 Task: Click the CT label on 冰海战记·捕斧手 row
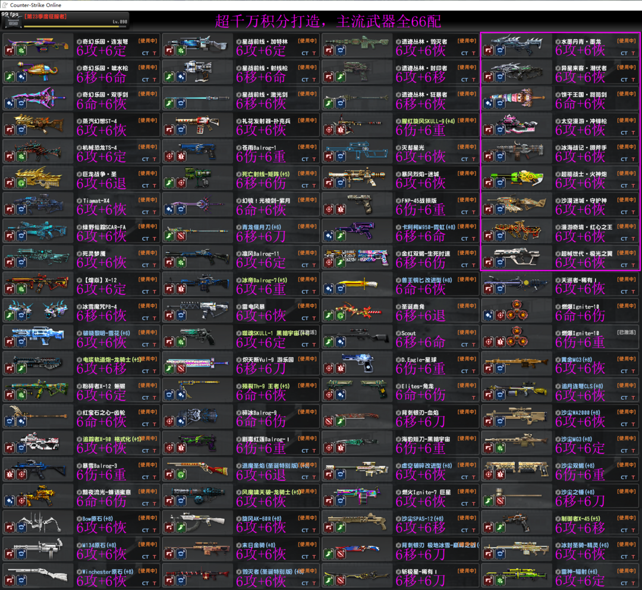click(x=624, y=159)
